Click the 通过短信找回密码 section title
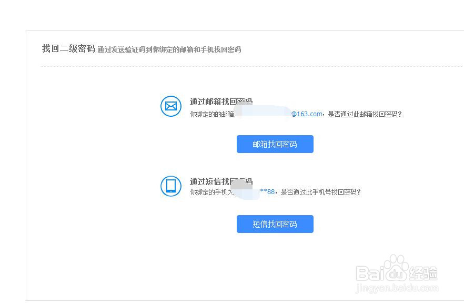 [220, 181]
